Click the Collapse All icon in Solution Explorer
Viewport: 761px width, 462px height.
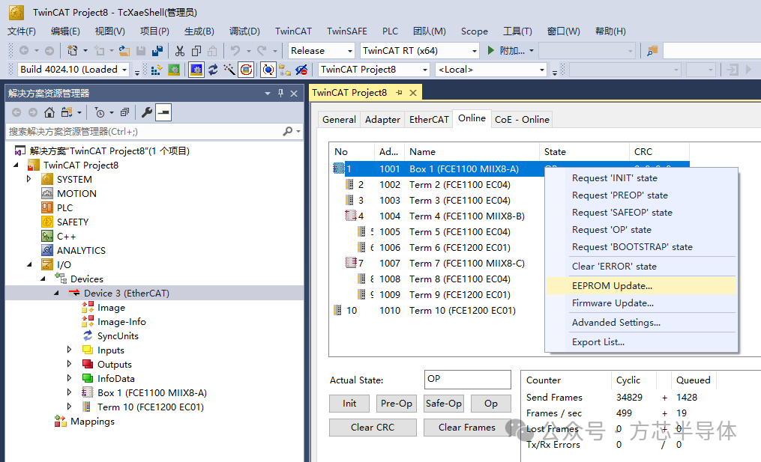point(124,112)
